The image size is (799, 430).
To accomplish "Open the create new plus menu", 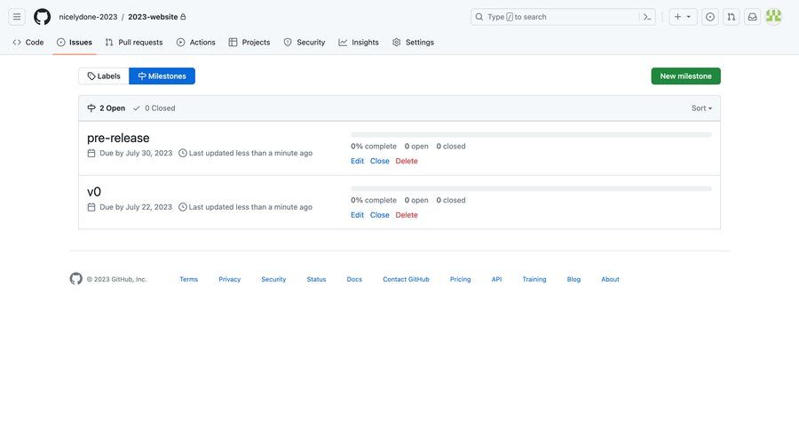I will 683,17.
